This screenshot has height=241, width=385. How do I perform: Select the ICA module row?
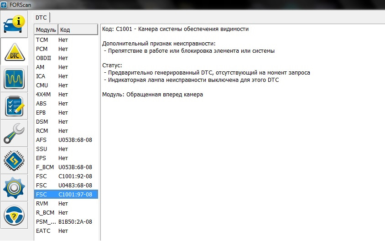point(66,76)
